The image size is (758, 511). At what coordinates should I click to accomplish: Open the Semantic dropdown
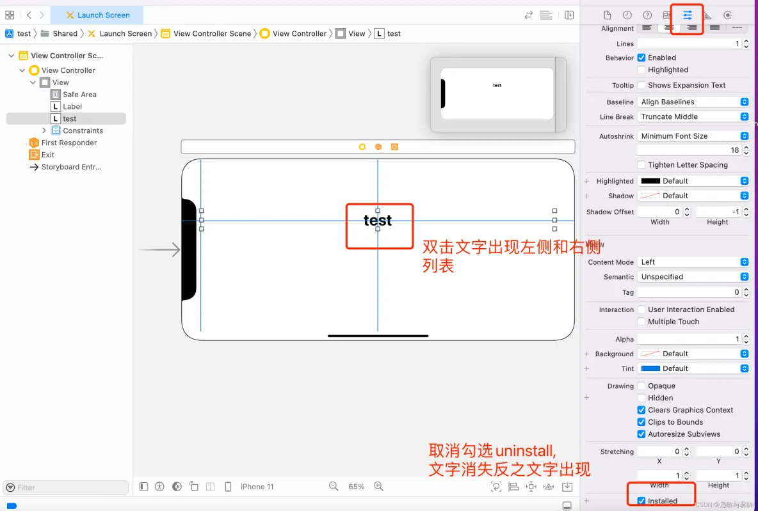pyautogui.click(x=693, y=276)
